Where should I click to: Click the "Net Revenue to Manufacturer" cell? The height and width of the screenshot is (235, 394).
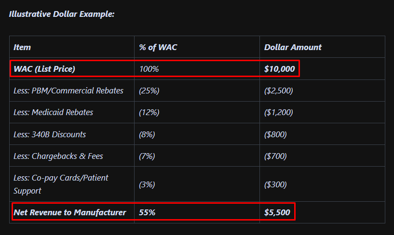[x=70, y=212]
